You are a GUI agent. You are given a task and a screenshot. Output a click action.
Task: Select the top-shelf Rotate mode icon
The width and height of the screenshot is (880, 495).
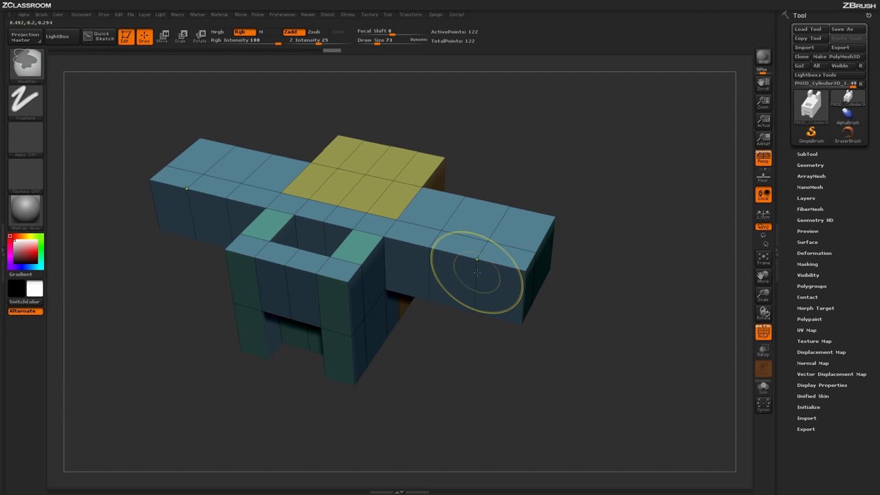tap(199, 36)
